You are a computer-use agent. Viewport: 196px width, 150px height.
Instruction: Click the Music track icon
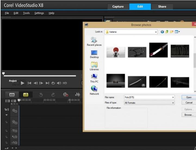point(14,143)
